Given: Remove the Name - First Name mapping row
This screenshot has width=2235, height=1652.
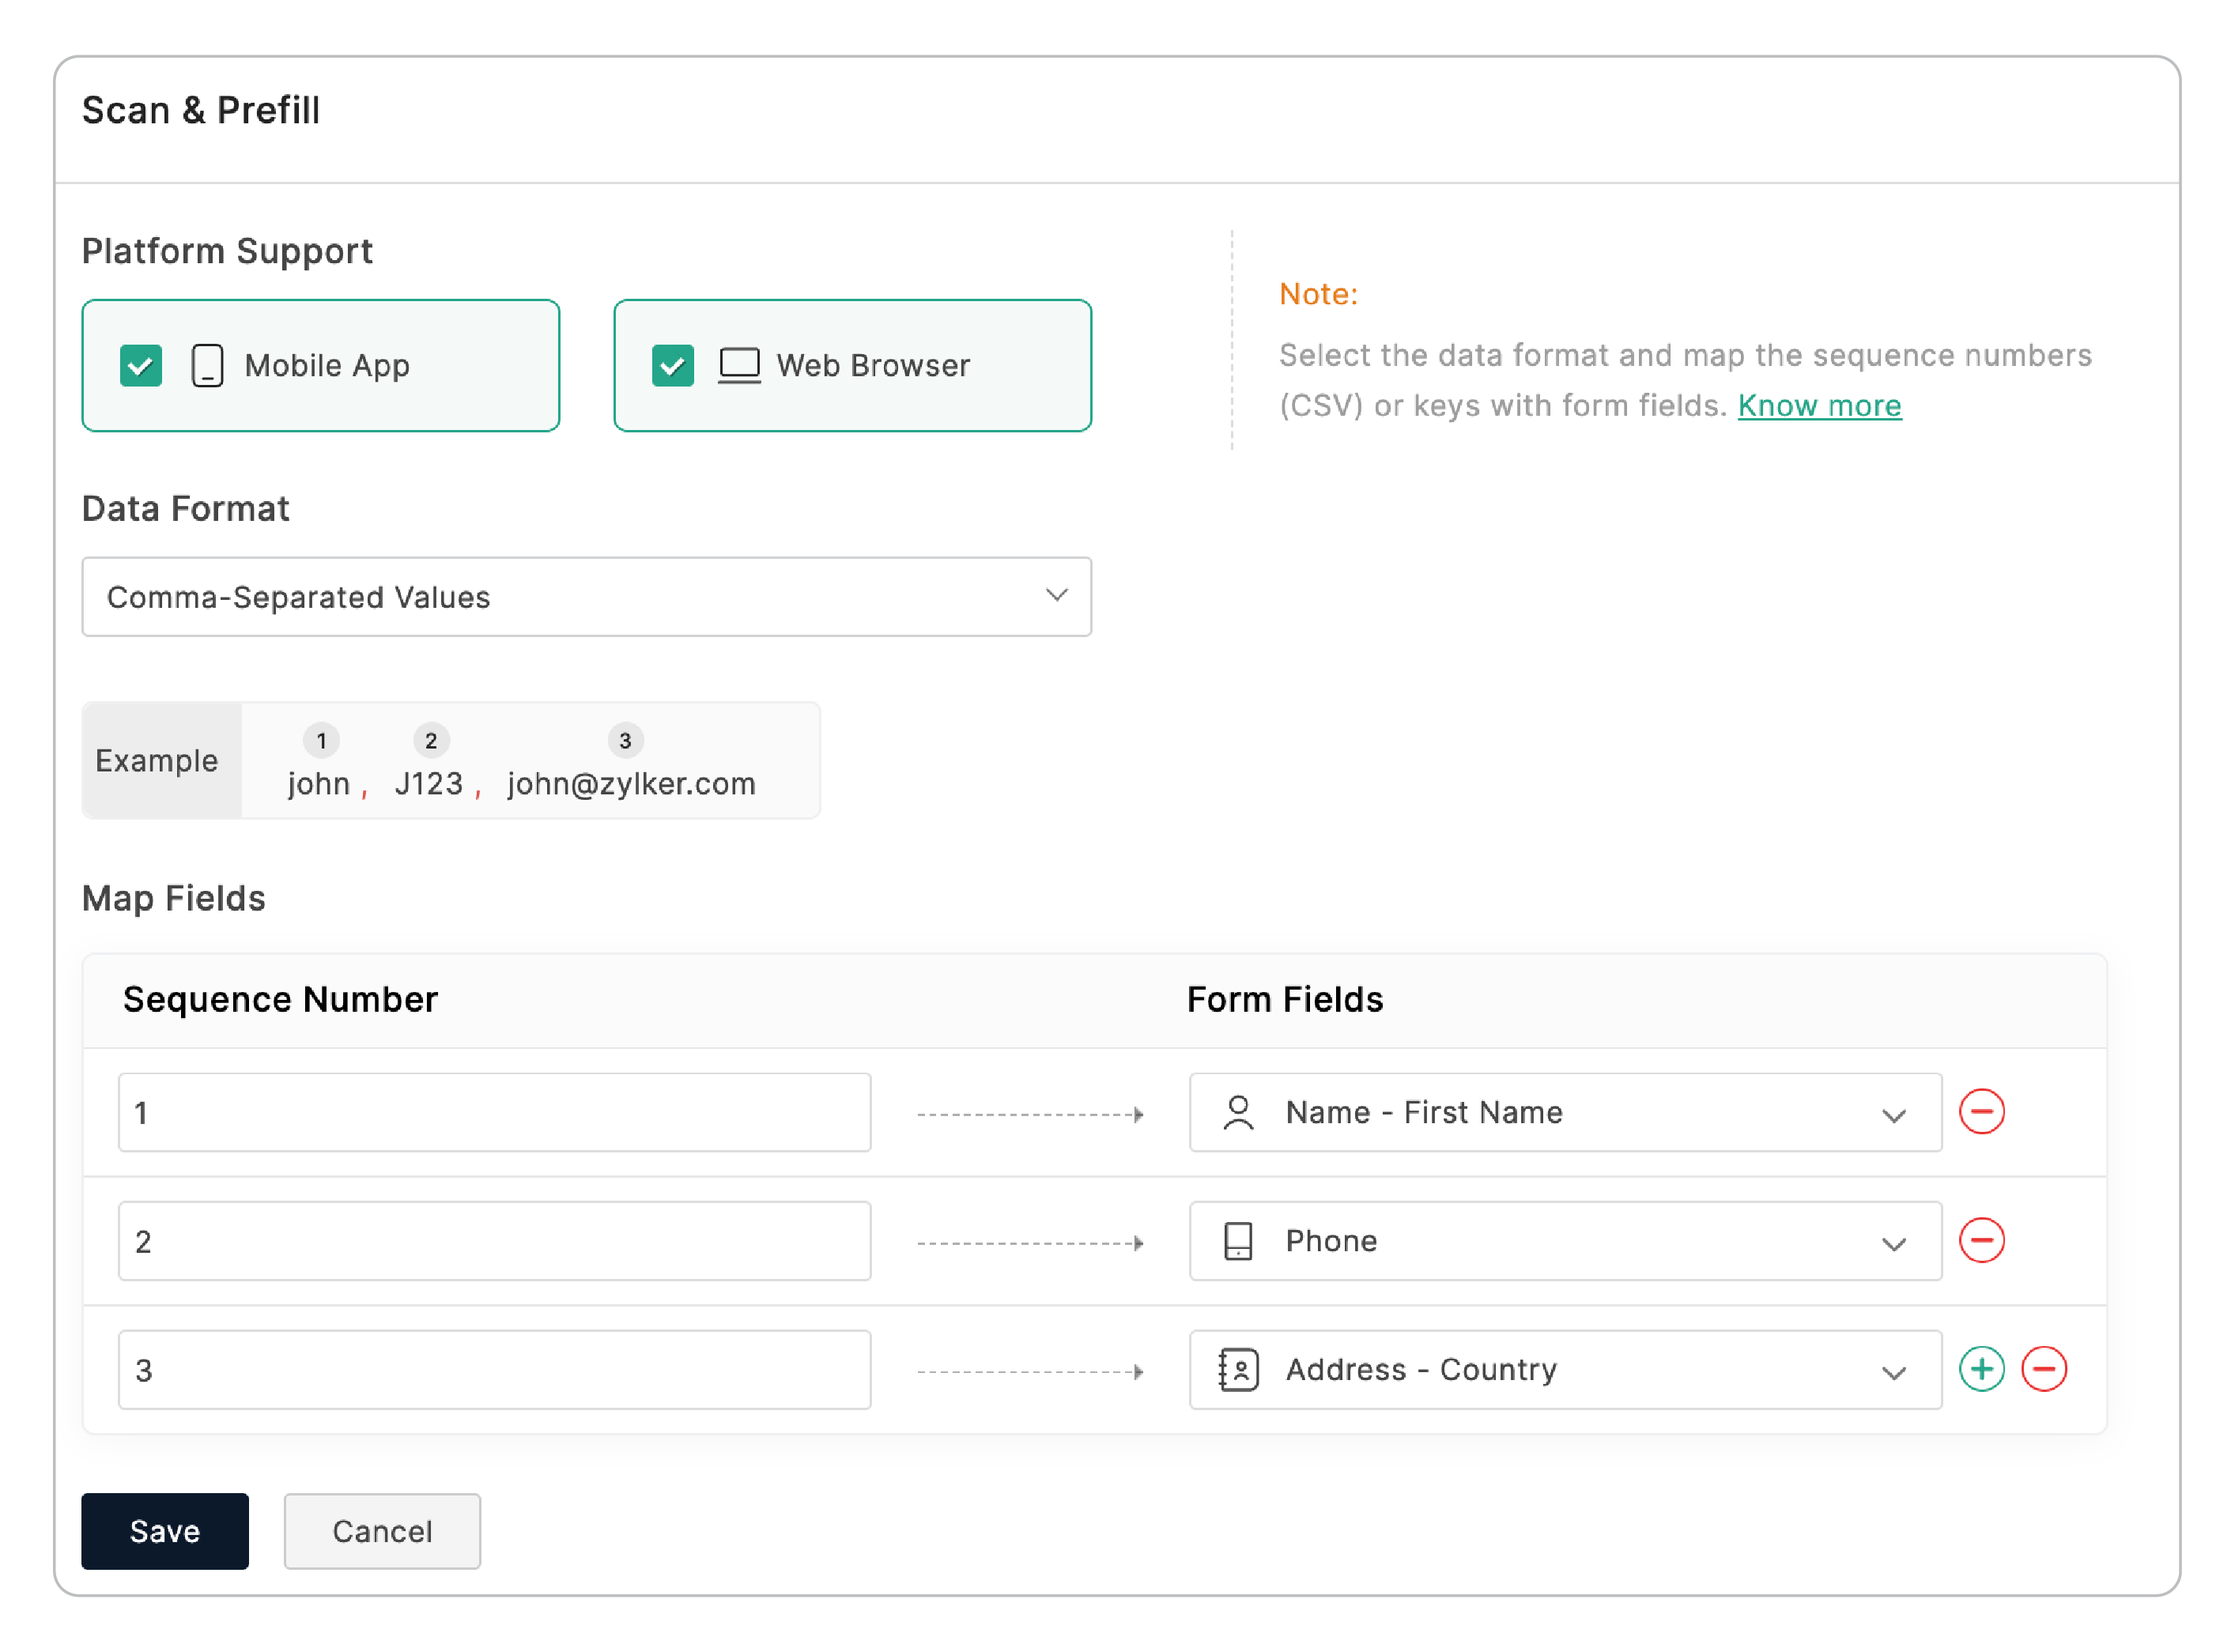Looking at the screenshot, I should click(x=1981, y=1112).
